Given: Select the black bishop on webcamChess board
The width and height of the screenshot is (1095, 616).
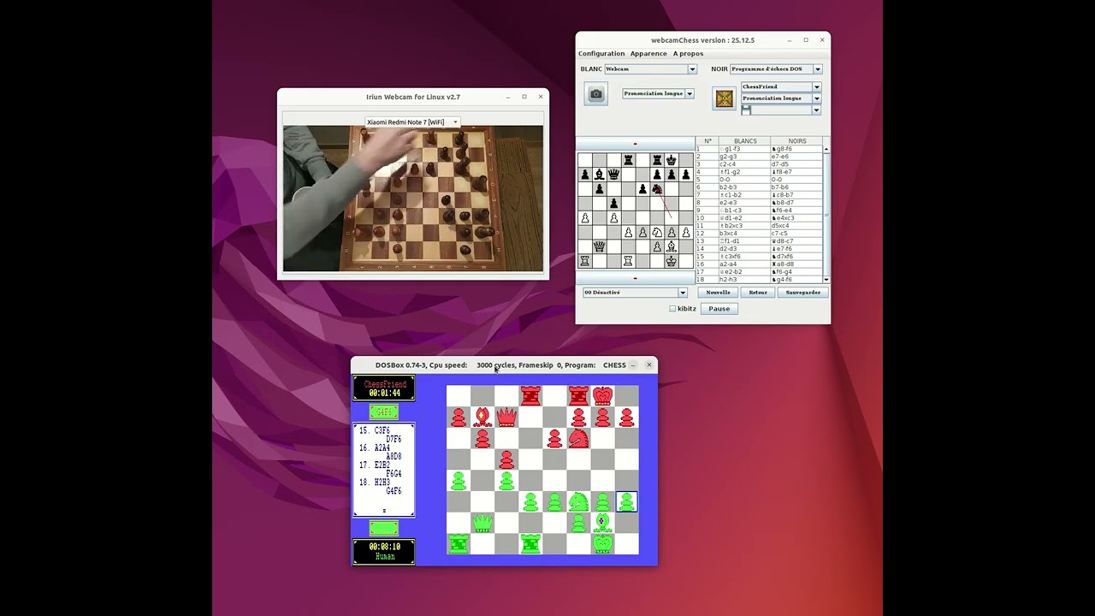Looking at the screenshot, I should click(x=599, y=175).
